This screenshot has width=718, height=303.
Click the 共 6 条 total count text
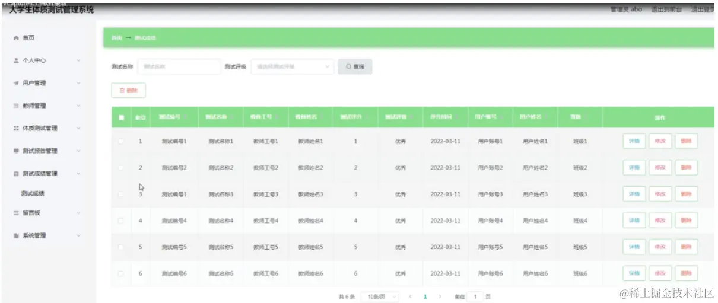[x=347, y=296]
